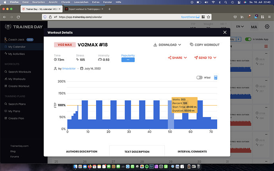Click the VO2 MAX category tag
The width and height of the screenshot is (274, 171).
pyautogui.click(x=65, y=45)
